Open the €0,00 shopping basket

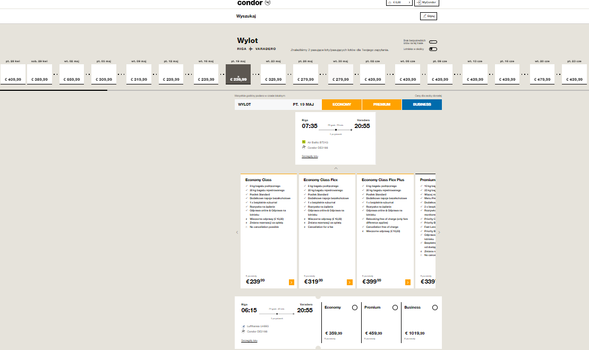[x=399, y=2]
